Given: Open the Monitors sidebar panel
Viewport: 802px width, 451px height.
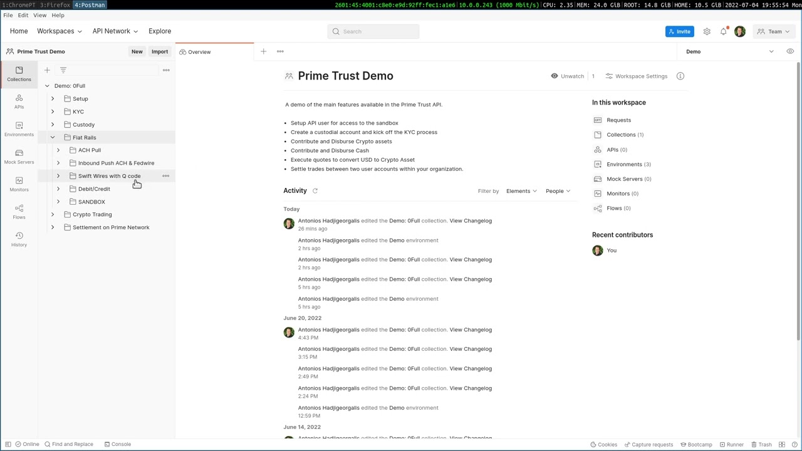Looking at the screenshot, I should (x=19, y=184).
